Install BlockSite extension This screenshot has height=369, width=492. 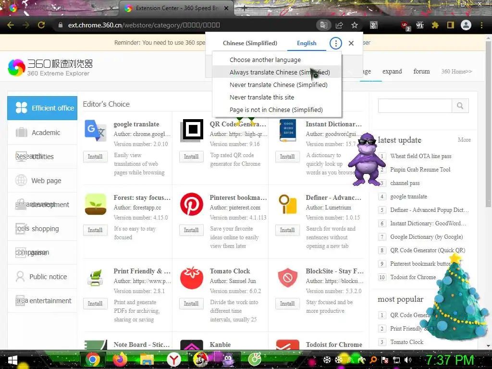tap(287, 304)
